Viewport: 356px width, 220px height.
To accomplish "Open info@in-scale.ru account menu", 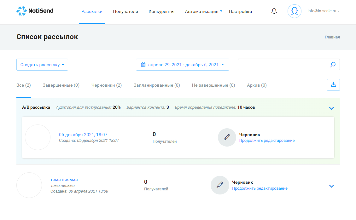I will (324, 11).
